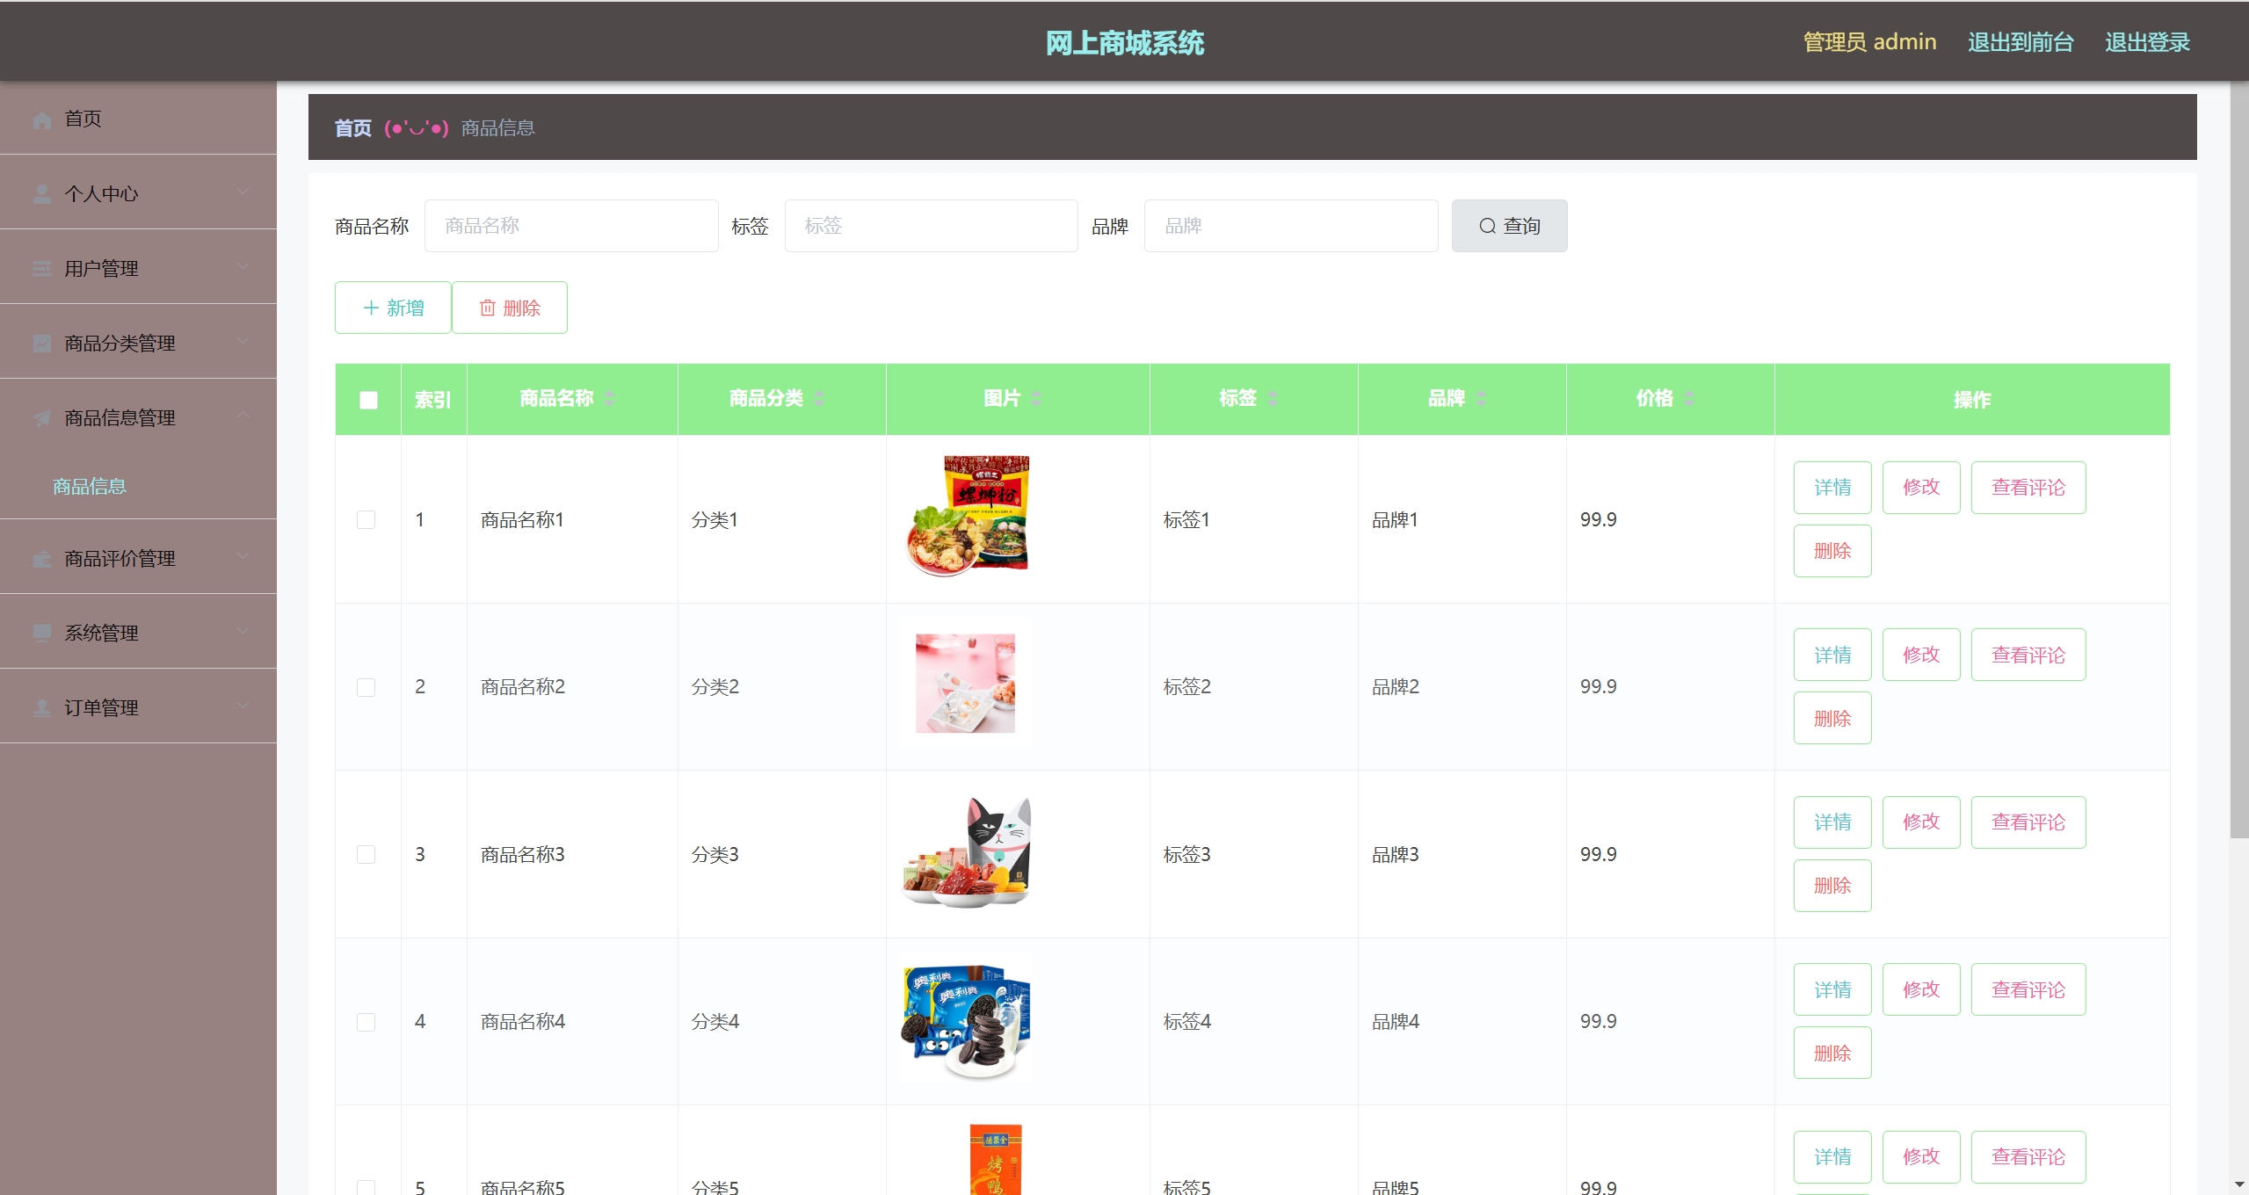The height and width of the screenshot is (1195, 2249).
Task: Click 查看评论 for 商品名称5
Action: pyautogui.click(x=2028, y=1157)
